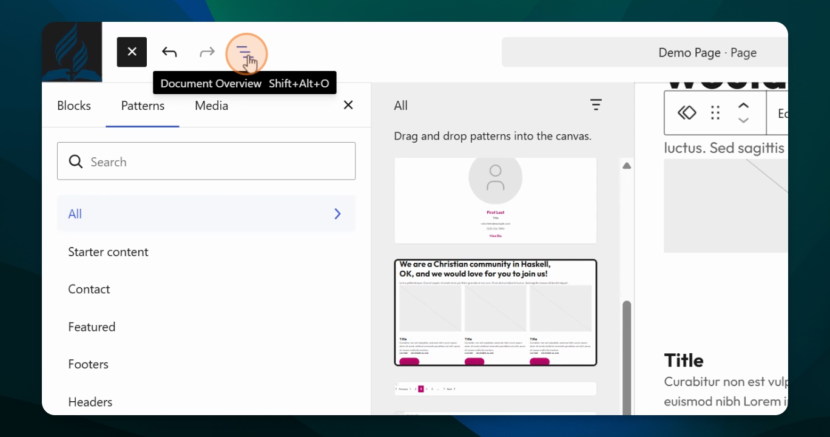
Task: Expand the All category chevron arrow
Action: (x=338, y=214)
